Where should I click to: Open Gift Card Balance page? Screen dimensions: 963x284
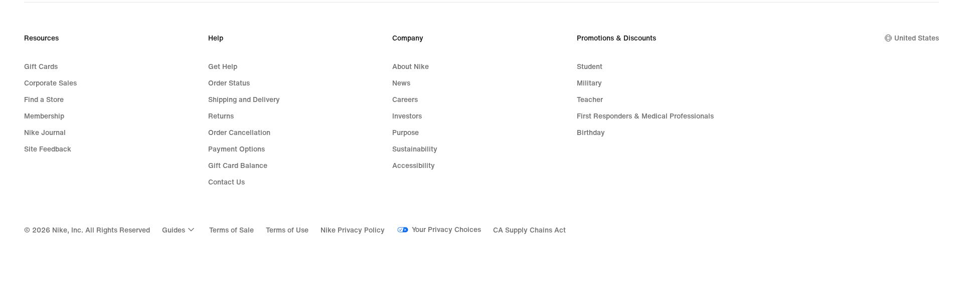237,165
